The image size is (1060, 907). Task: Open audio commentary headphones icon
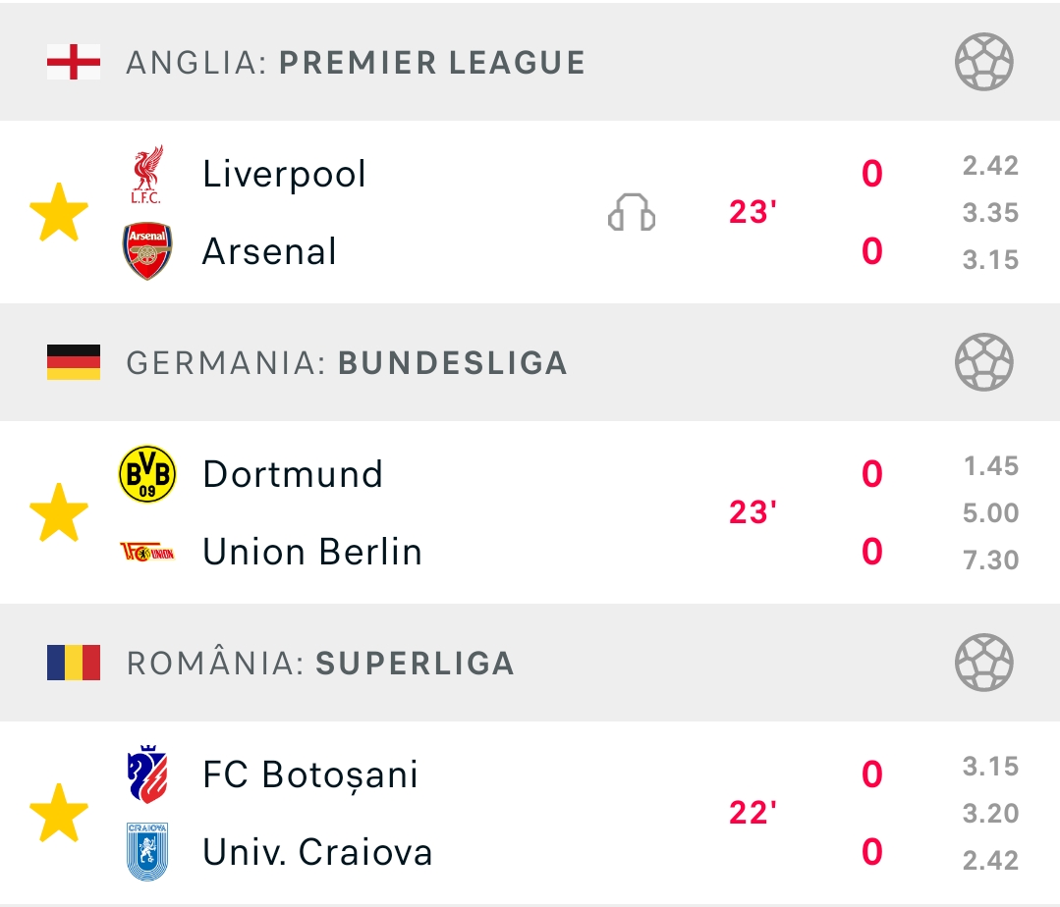(x=632, y=213)
